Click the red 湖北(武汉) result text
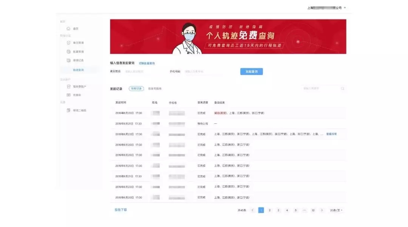 220,113
